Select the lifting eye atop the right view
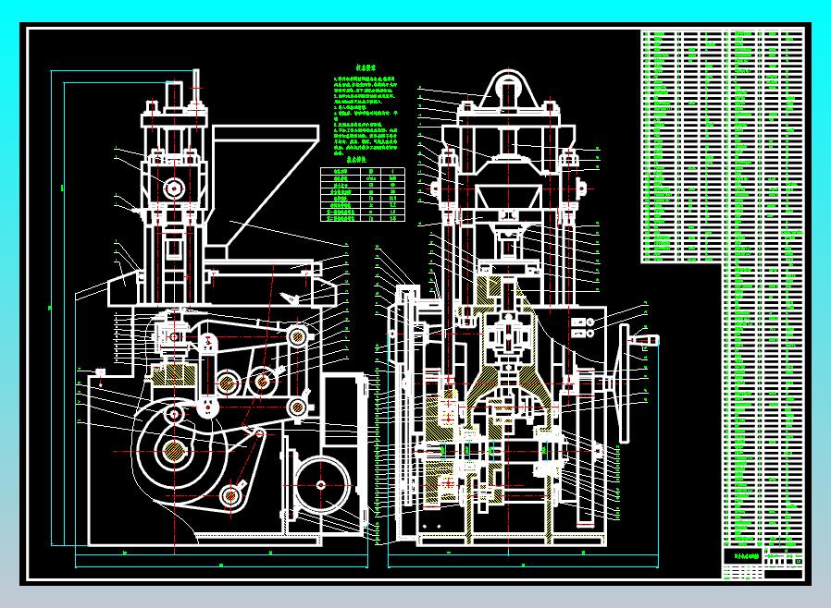The height and width of the screenshot is (608, 831). tap(511, 91)
